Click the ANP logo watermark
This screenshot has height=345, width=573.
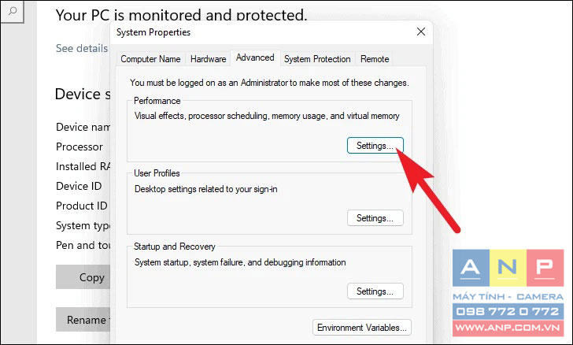coord(508,268)
